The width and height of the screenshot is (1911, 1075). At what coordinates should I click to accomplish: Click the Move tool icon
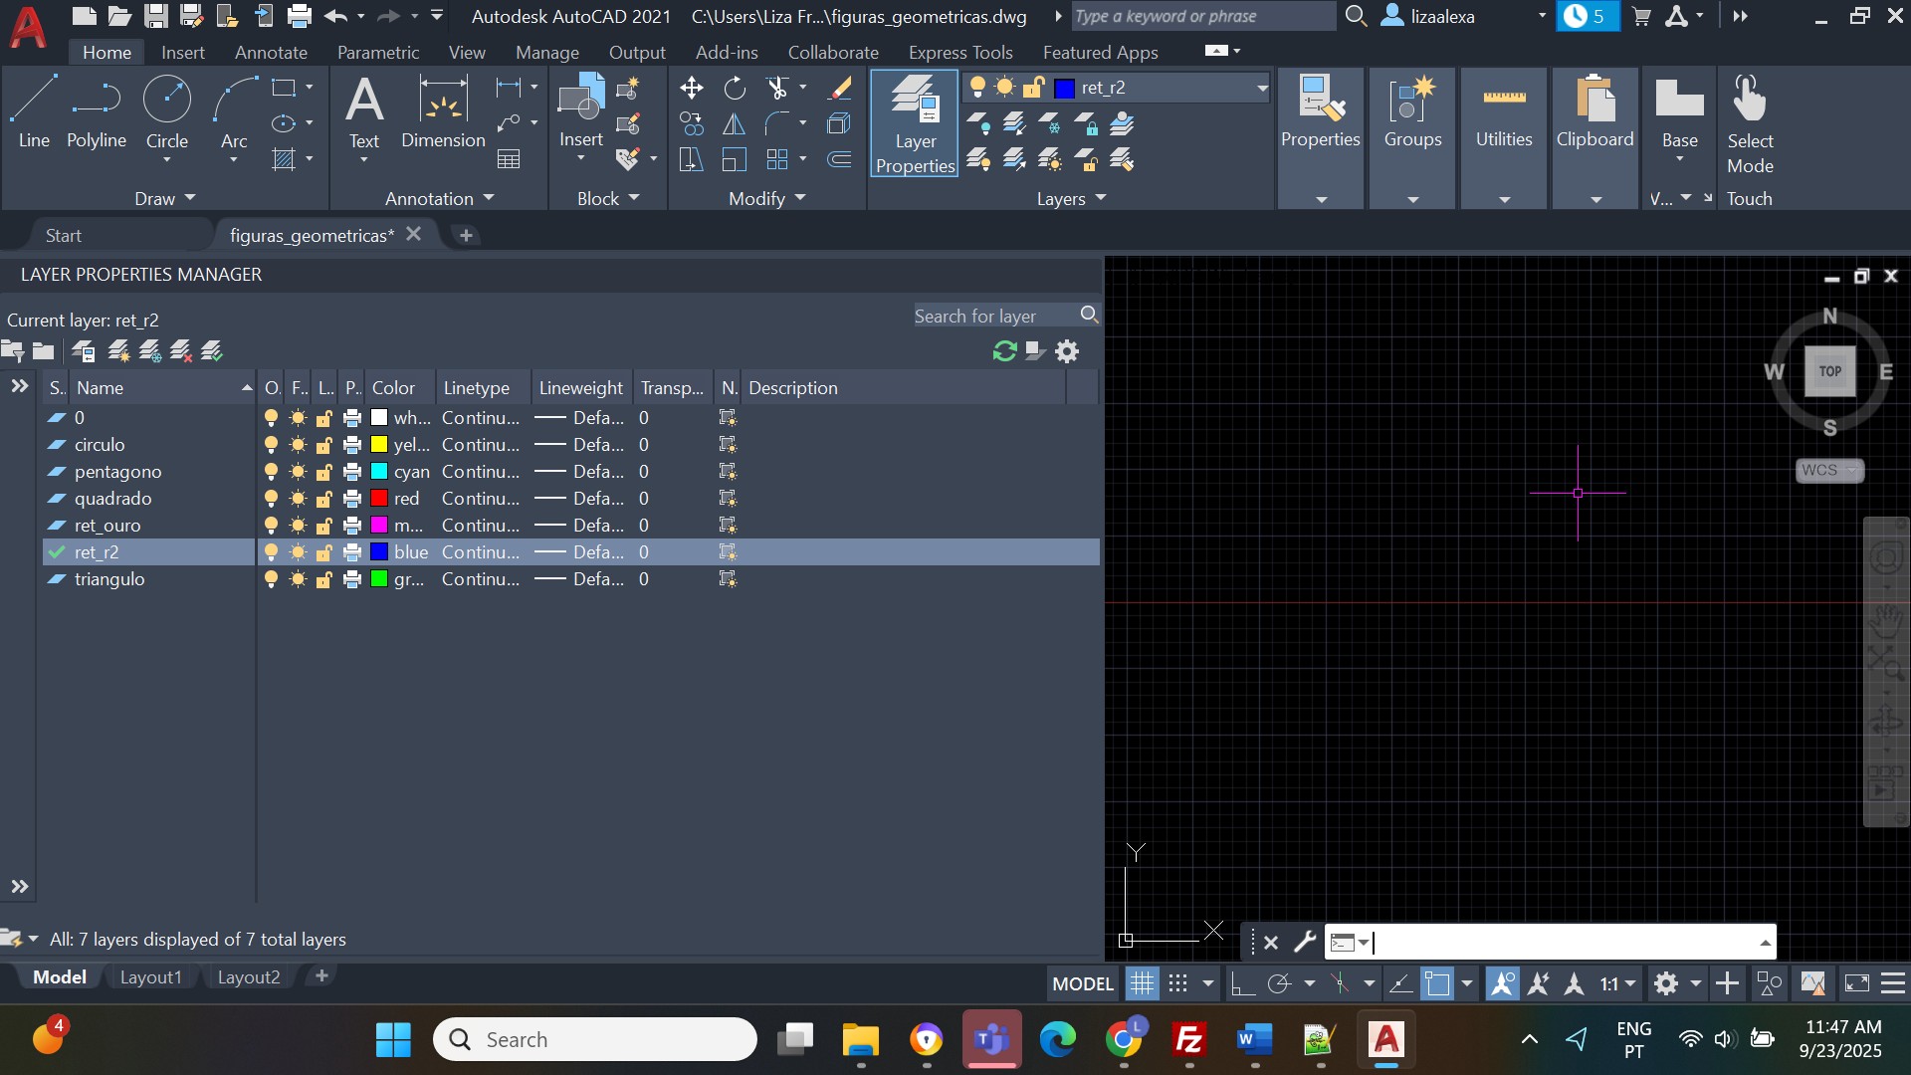click(x=691, y=89)
